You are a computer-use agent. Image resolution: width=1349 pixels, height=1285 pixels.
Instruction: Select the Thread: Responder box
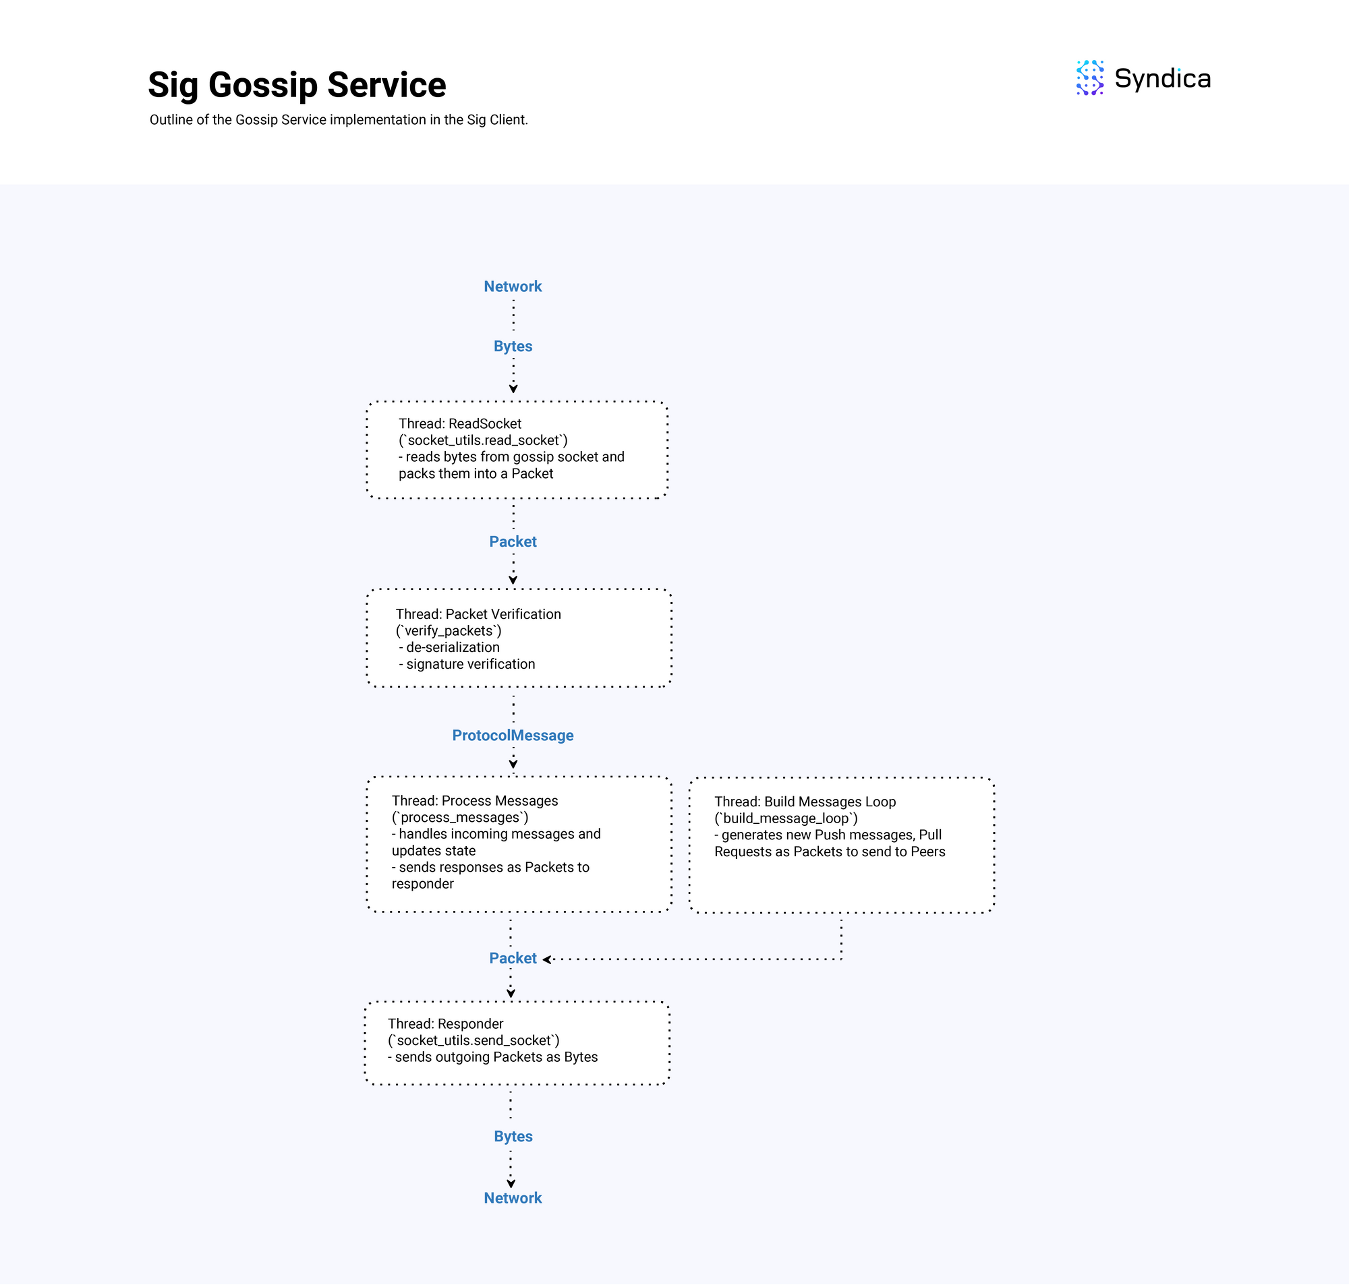click(517, 1043)
